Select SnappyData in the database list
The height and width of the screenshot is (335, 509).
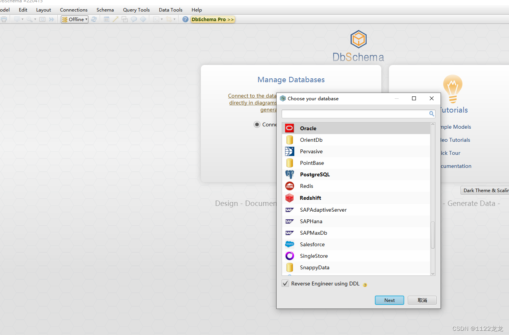point(356,267)
